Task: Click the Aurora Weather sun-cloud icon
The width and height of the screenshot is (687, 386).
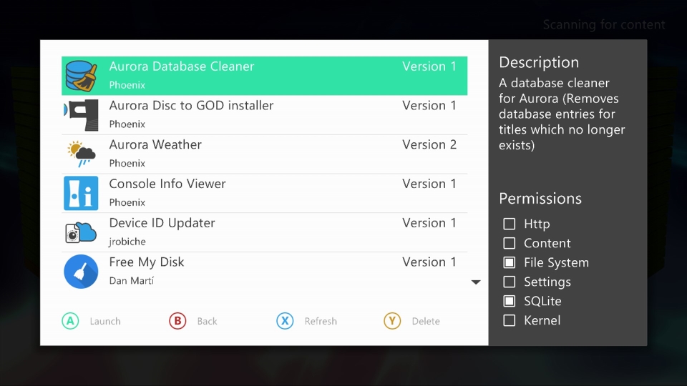Action: (x=81, y=154)
